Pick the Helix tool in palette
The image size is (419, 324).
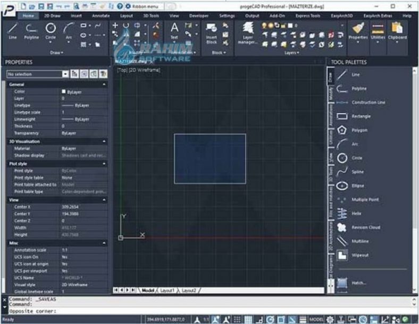pos(349,214)
